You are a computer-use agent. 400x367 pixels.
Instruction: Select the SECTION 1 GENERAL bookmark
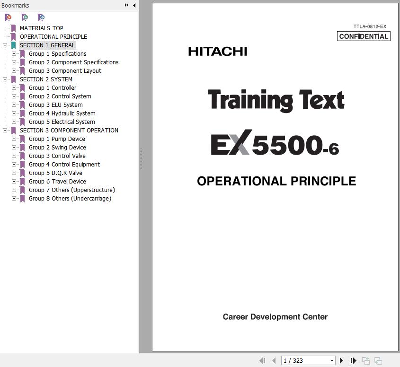point(47,45)
